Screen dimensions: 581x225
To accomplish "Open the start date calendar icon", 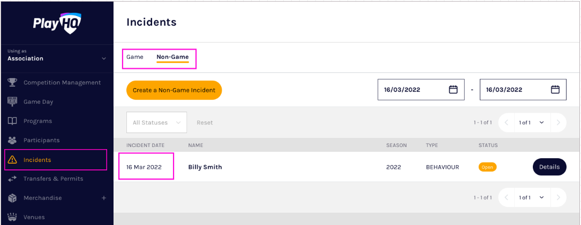I will (453, 90).
